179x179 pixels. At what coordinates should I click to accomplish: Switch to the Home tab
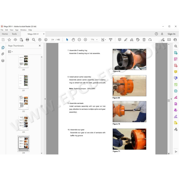(5, 34)
